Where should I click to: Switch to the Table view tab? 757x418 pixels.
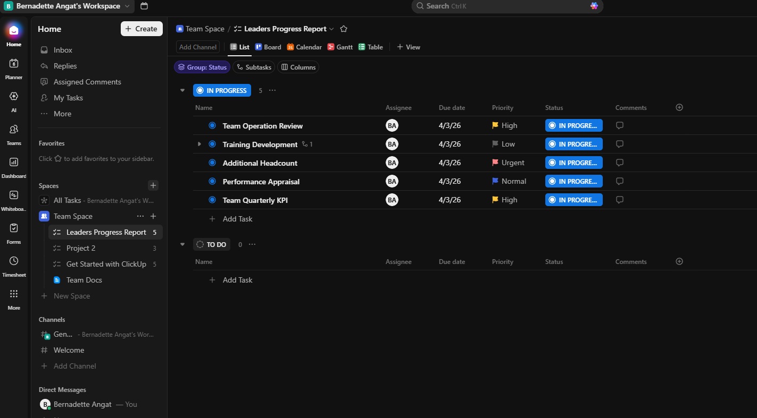[x=371, y=47]
